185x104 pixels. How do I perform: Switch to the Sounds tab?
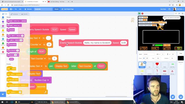pyautogui.click(x=24, y=14)
